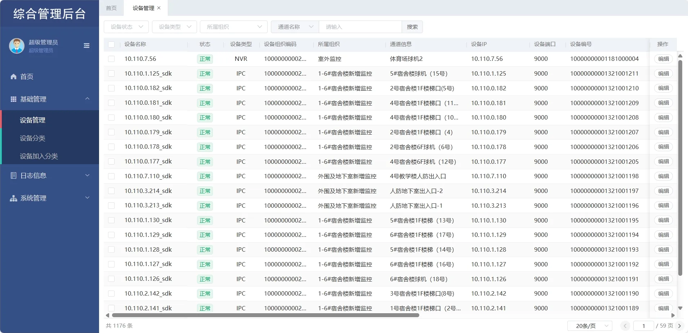
Task: Open the 设备类型 filter dropdown
Action: coord(174,27)
